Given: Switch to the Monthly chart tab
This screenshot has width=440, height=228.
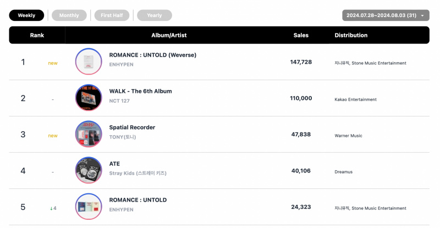Looking at the screenshot, I should click(x=69, y=15).
